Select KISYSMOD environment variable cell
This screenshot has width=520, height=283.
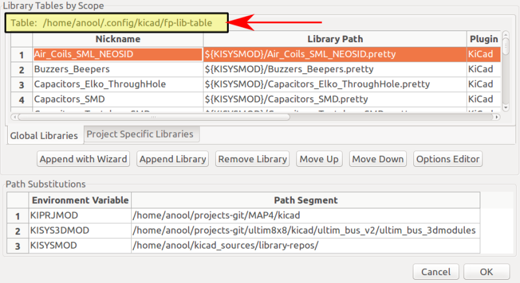[81, 245]
